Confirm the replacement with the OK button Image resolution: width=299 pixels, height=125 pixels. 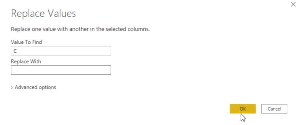click(243, 109)
